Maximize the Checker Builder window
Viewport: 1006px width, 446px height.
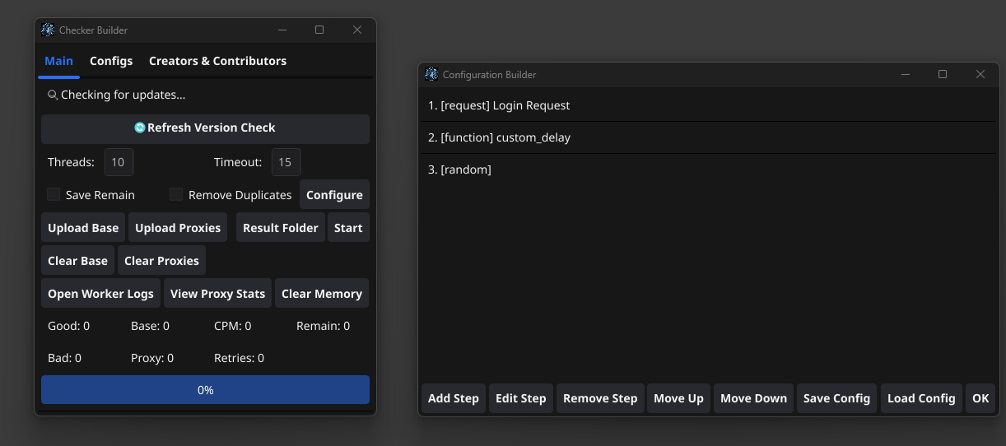point(319,30)
